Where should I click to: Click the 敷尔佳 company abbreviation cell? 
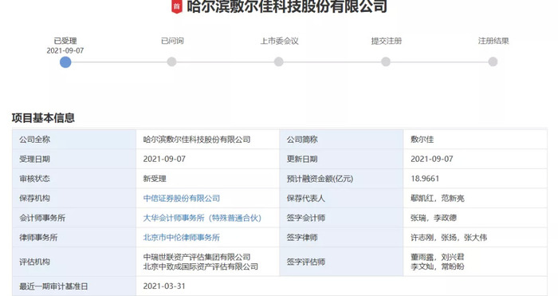pos(475,140)
